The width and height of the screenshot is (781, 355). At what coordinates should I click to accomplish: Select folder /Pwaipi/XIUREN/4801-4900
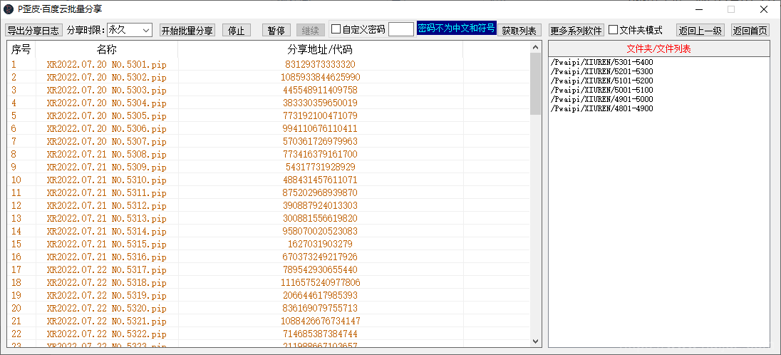click(601, 108)
